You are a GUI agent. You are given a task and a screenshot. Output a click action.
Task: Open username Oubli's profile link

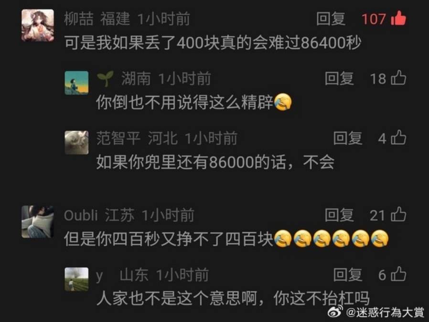pyautogui.click(x=81, y=215)
